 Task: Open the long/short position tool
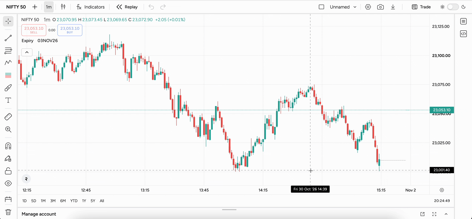coord(8,75)
